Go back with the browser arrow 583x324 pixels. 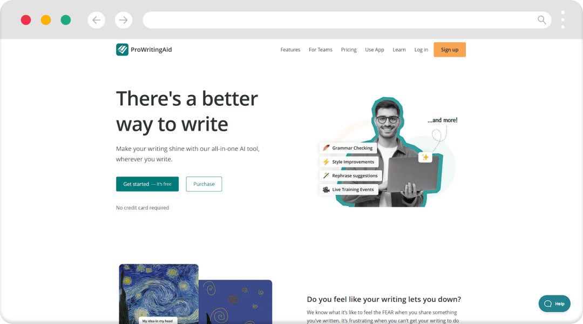[x=96, y=20]
